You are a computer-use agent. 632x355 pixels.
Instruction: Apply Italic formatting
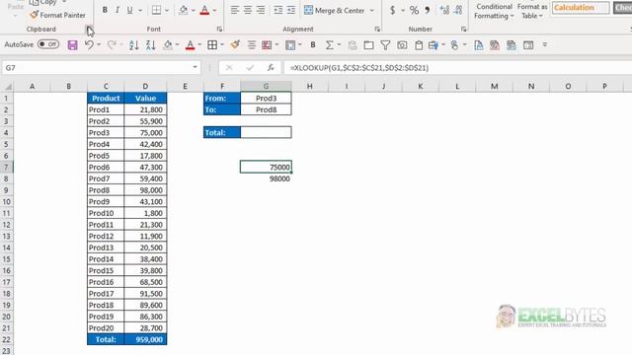pyautogui.click(x=118, y=10)
